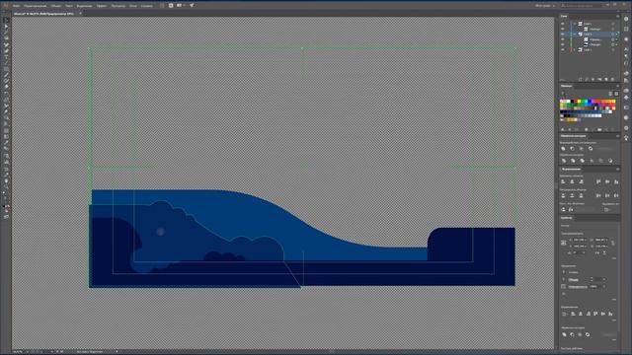The width and height of the screenshot is (632, 355).
Task: Select the Pen tool in the toolbar
Action: click(7, 44)
